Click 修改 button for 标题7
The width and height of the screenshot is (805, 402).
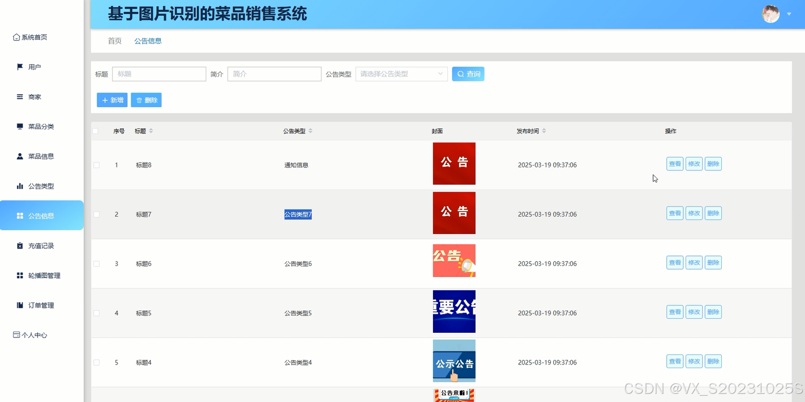(694, 213)
